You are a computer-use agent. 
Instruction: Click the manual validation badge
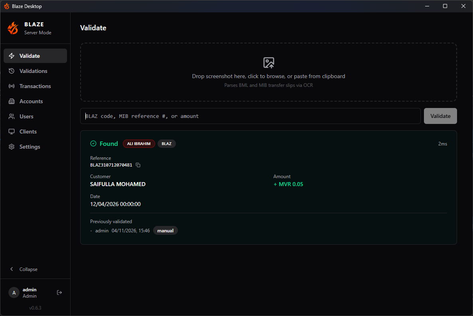165,230
